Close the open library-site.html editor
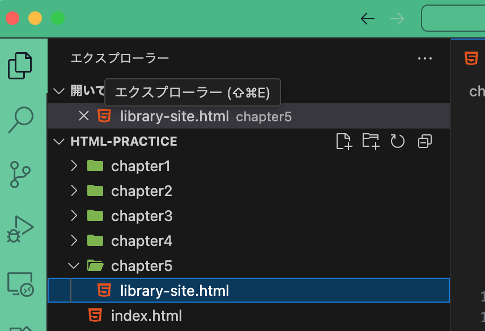Screen dimensions: 485x331 pos(83,116)
